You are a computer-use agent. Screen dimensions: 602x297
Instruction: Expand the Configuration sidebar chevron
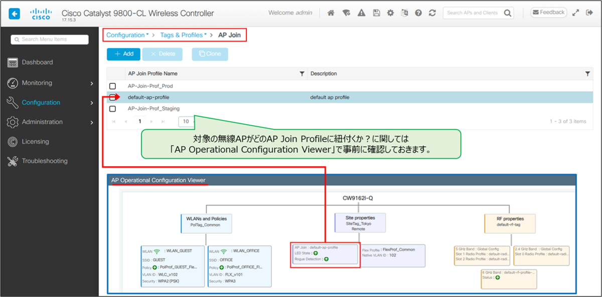91,103
